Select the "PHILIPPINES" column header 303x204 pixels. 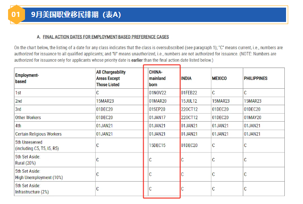pyautogui.click(x=256, y=79)
